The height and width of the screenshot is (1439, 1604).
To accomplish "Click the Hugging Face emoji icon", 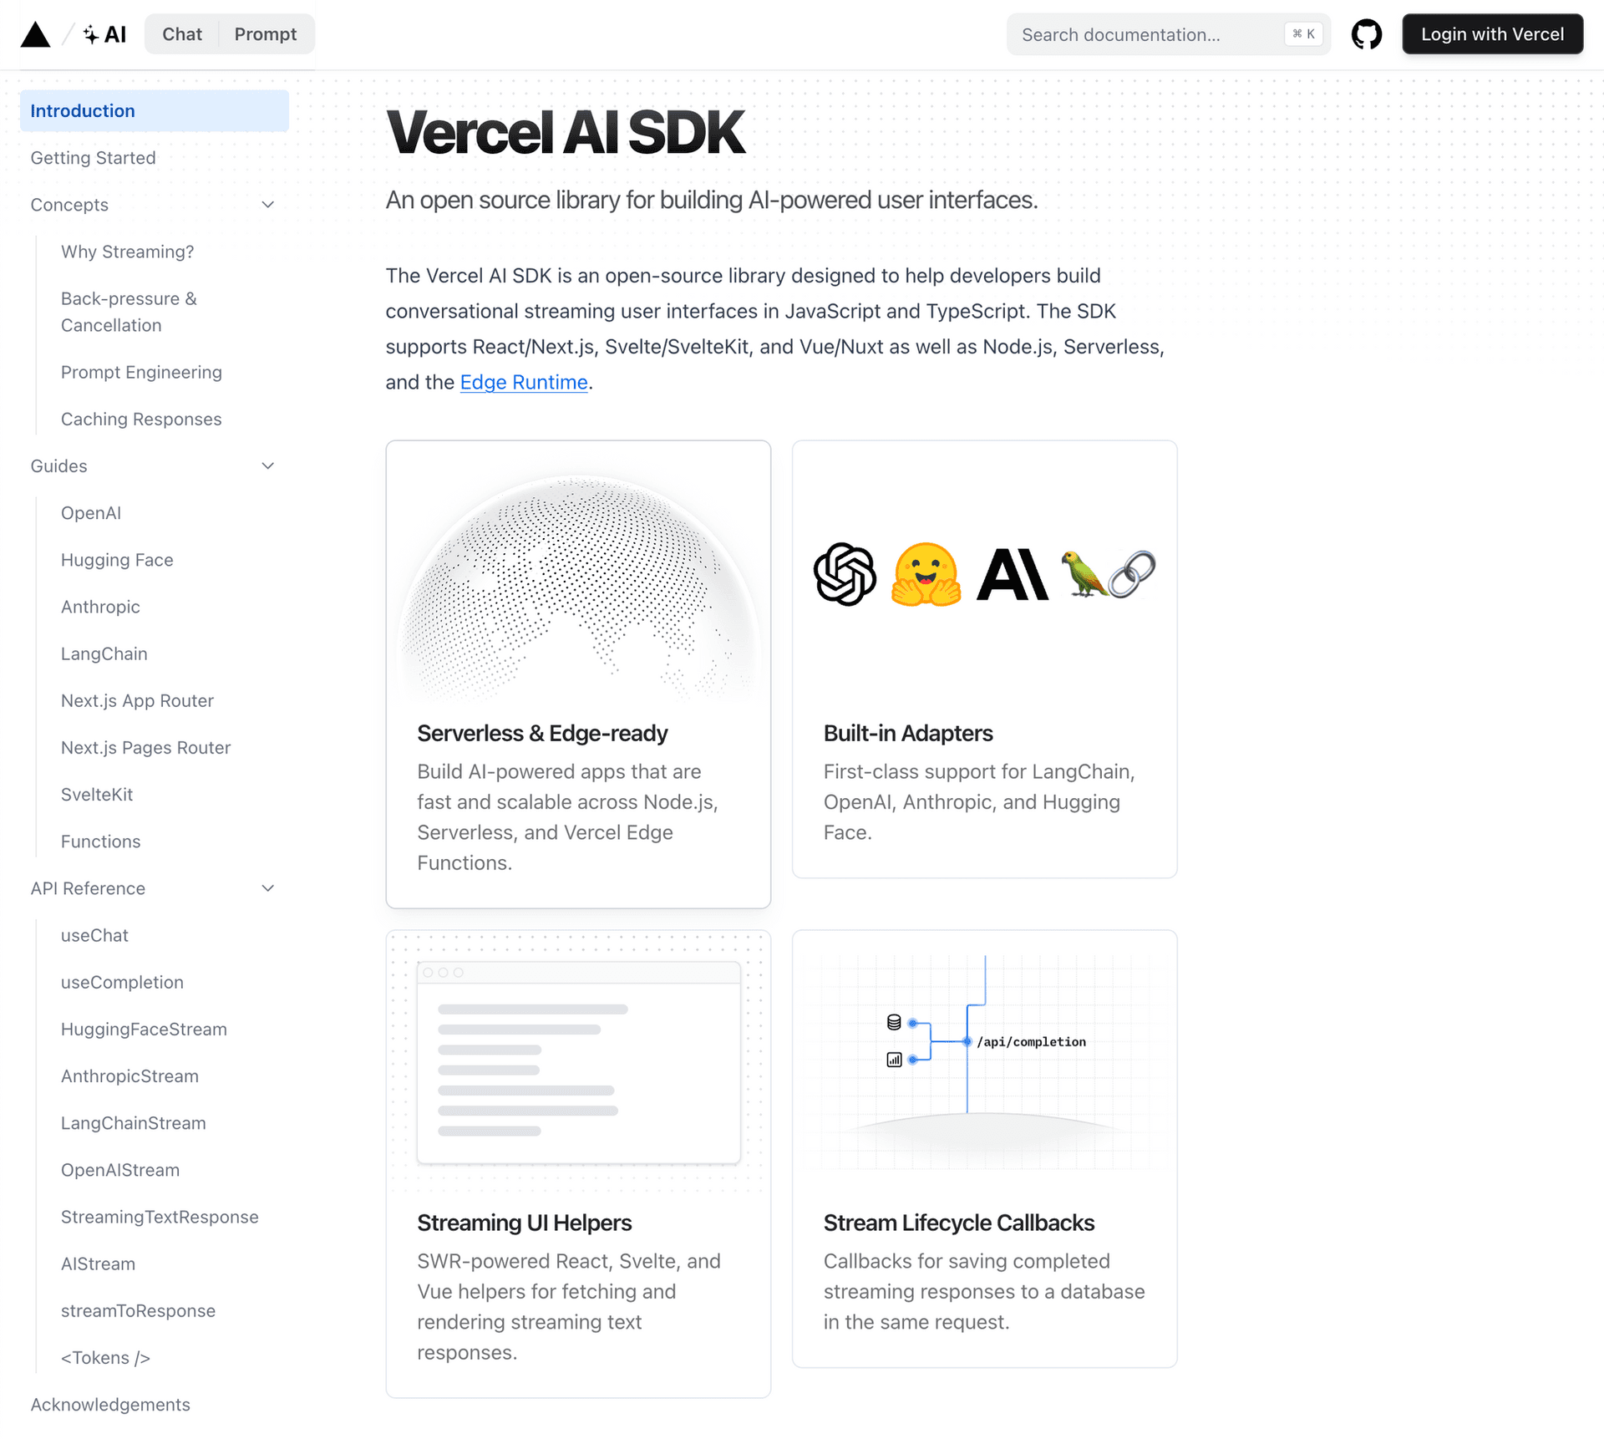I will point(926,574).
